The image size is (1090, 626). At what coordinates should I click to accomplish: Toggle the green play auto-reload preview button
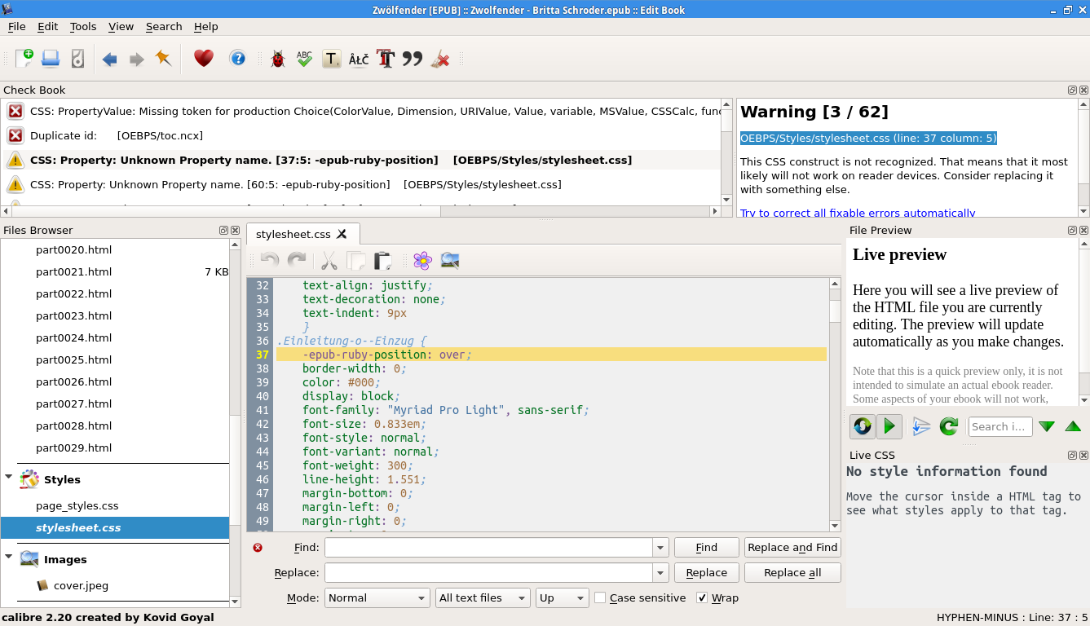pyautogui.click(x=889, y=426)
